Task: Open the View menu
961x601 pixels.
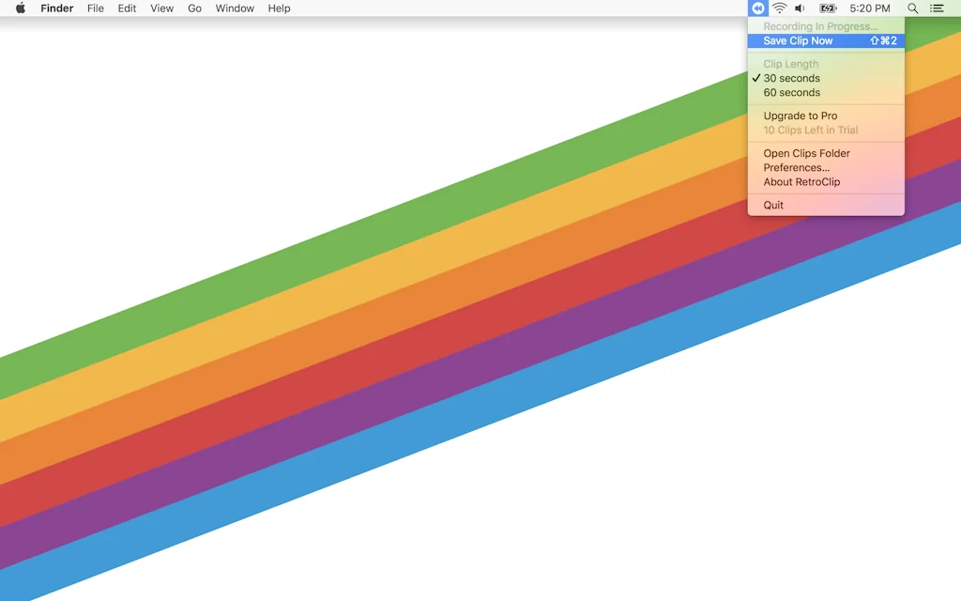Action: tap(161, 8)
